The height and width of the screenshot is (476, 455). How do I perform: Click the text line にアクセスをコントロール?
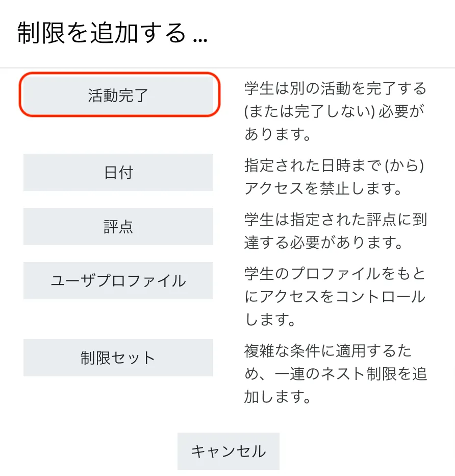[335, 297]
